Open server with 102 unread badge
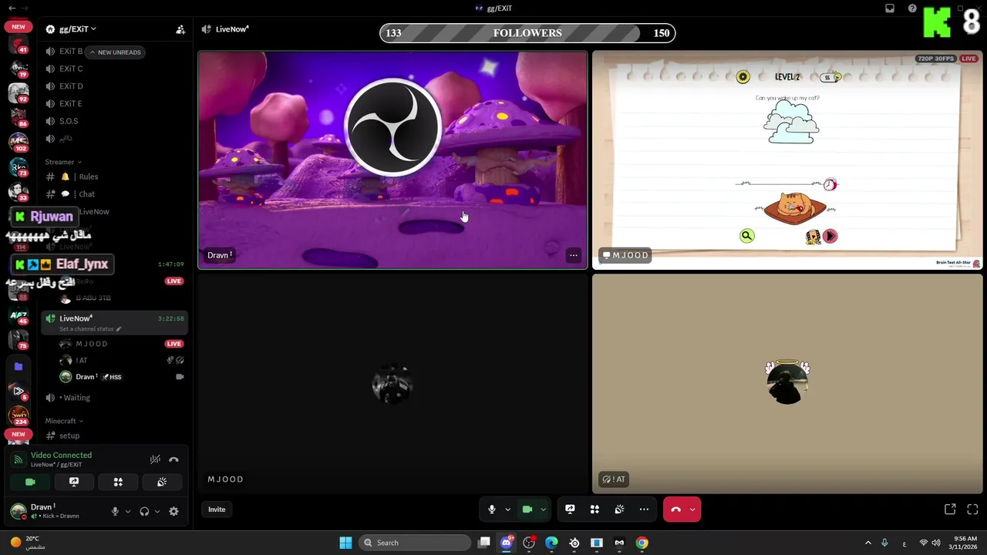Viewport: 987px width, 555px height. 18,143
